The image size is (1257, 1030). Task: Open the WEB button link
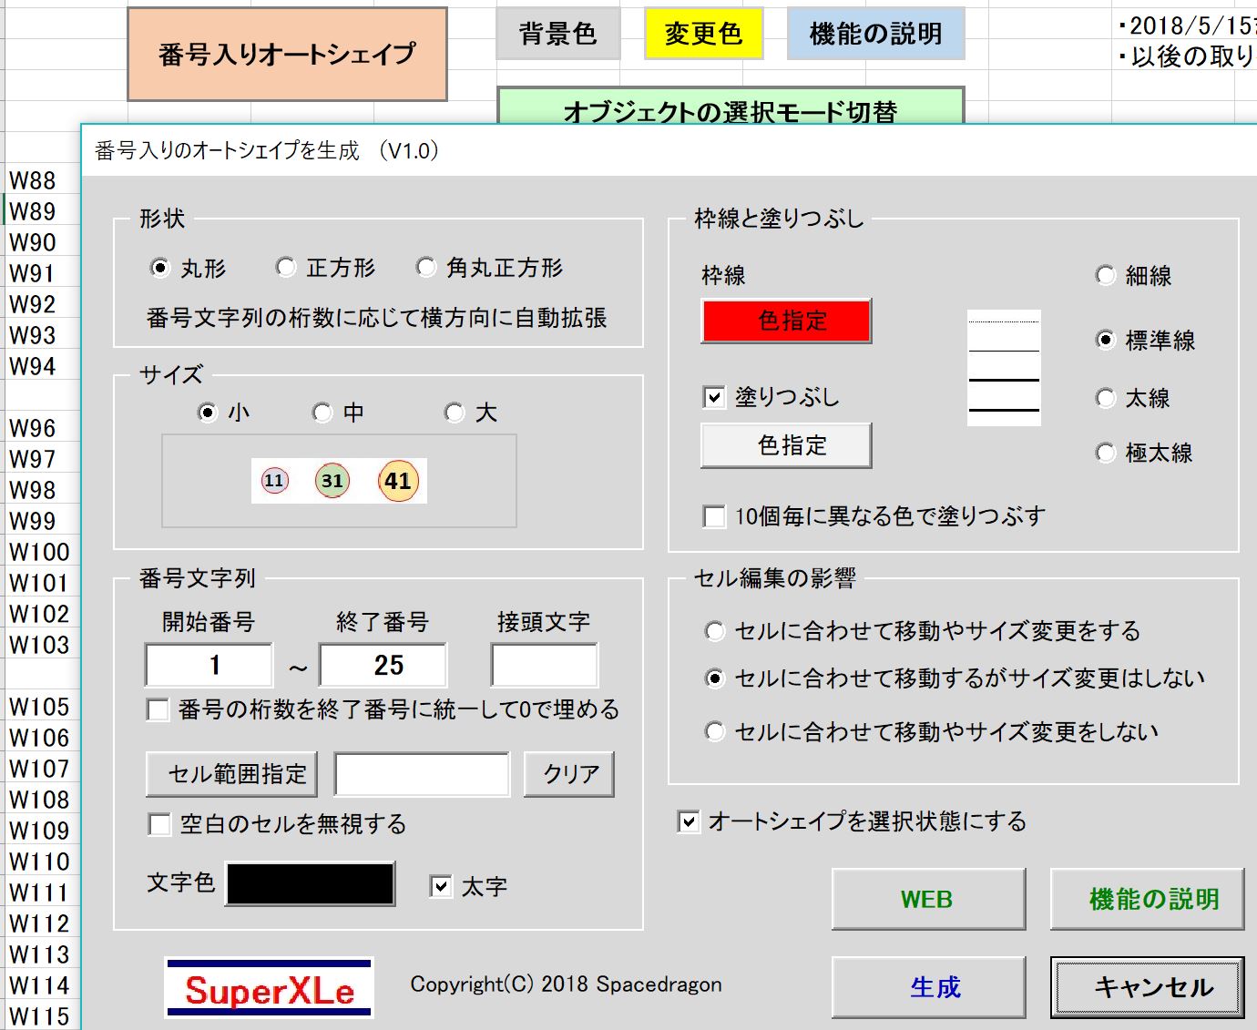click(x=927, y=899)
